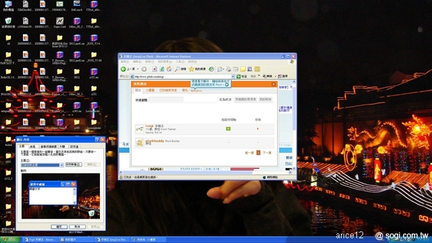Open the Home page house icon
432x243 pixels.
click(169, 69)
